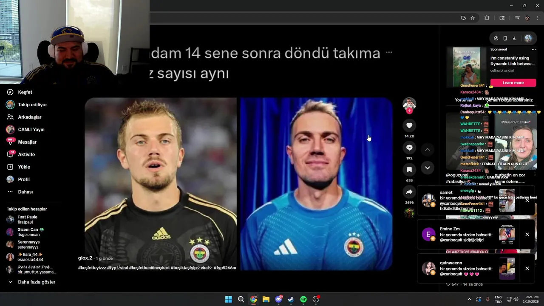Click the #keşfetteyizzz hashtag

[92, 268]
